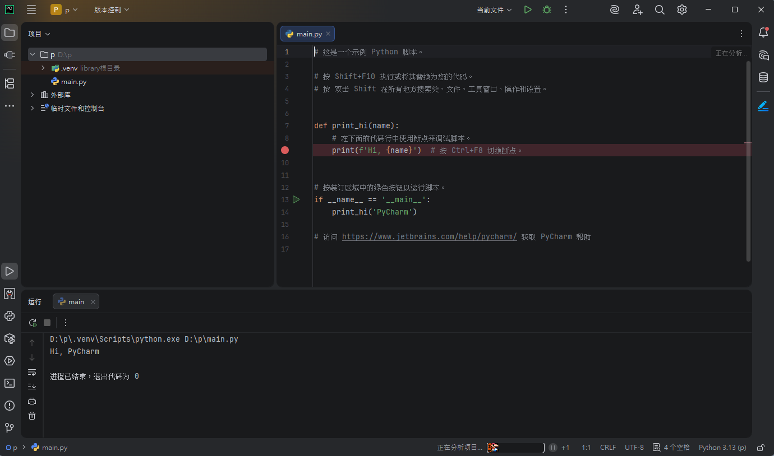The height and width of the screenshot is (456, 774).
Task: Open the Problems tool window icon
Action: tap(10, 406)
